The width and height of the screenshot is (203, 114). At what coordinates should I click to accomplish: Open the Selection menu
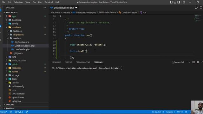[18, 2]
